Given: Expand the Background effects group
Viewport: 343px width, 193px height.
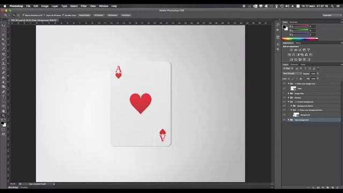Looking at the screenshot, I should [x=291, y=106].
